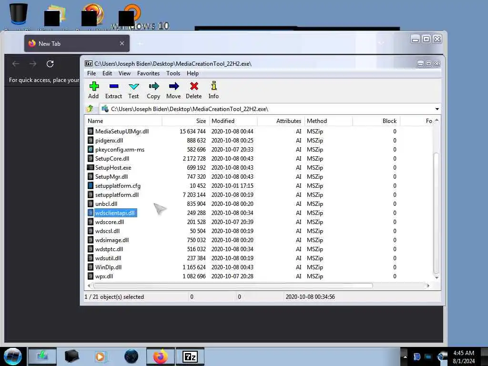
Task: Select the New Tab Firefox tab
Action: point(77,43)
